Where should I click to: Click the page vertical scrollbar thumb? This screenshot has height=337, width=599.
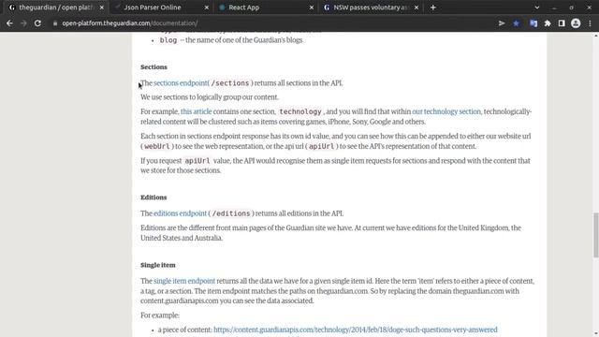(595, 235)
